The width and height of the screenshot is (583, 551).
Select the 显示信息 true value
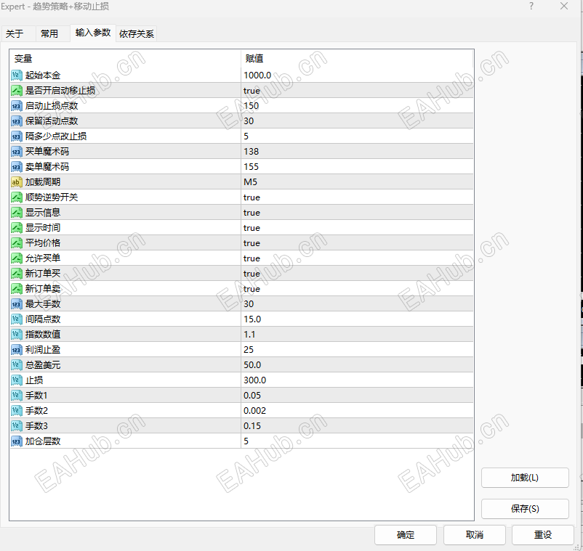(252, 213)
